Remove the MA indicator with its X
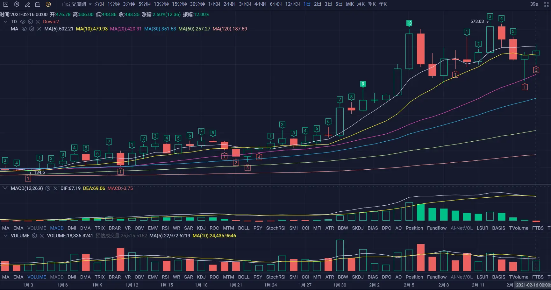This screenshot has height=290, width=551. click(x=39, y=29)
